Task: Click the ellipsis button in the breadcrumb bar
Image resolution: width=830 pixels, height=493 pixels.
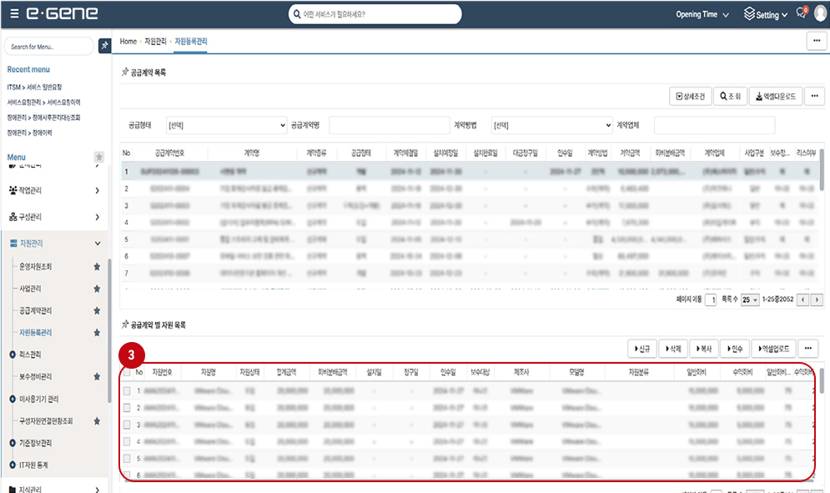Action: coord(816,42)
